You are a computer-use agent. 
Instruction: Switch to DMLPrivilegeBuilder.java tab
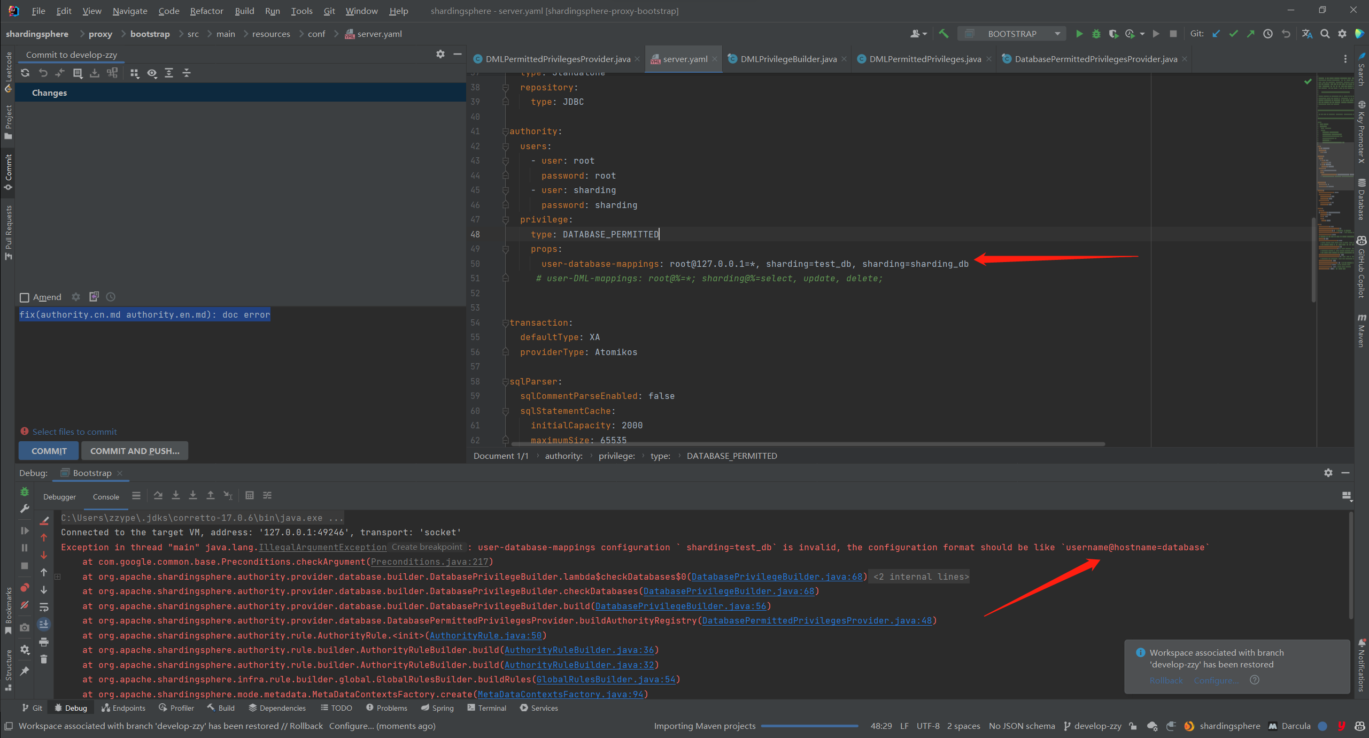(788, 59)
